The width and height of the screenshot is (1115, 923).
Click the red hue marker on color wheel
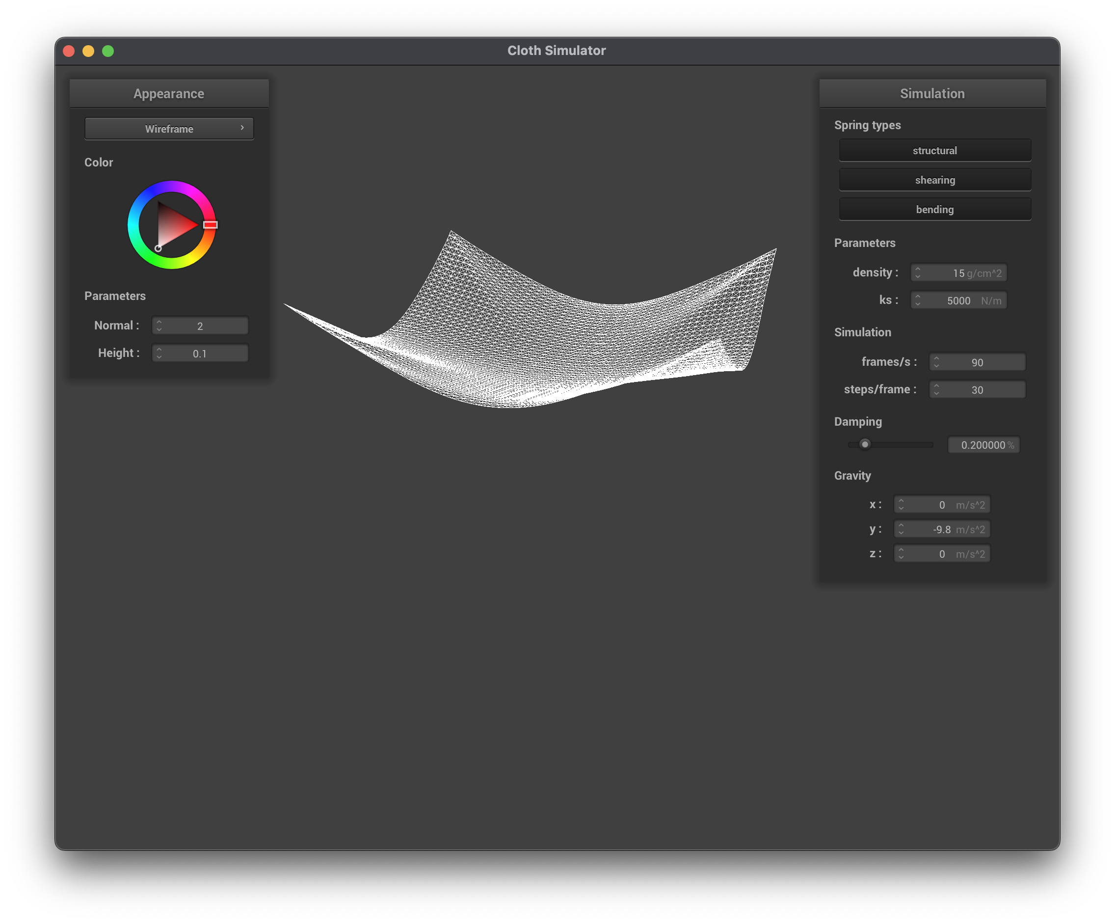click(210, 225)
